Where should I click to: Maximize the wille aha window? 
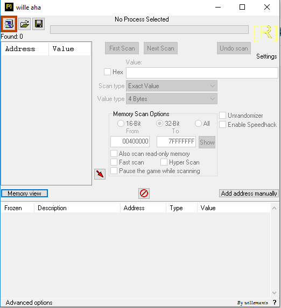coord(242,8)
